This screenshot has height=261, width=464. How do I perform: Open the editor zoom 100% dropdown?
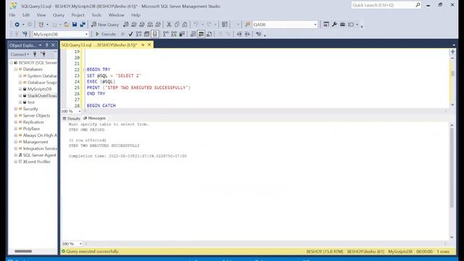pyautogui.click(x=80, y=111)
